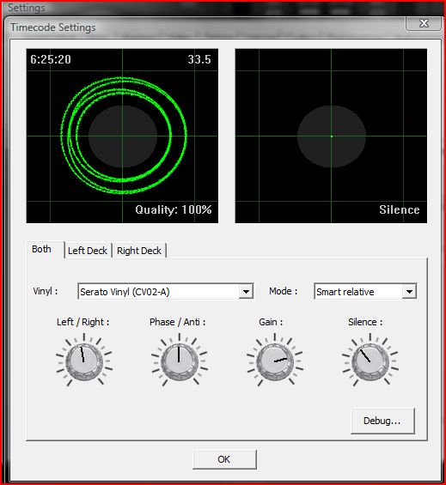
Task: Click the right deck Silence scope display
Action: point(331,136)
